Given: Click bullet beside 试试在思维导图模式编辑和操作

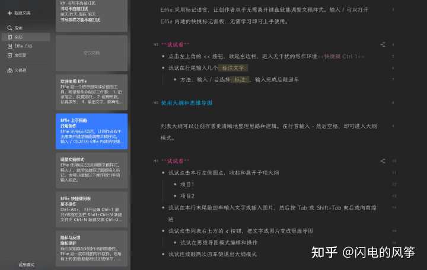Looking at the screenshot, I should click(x=175, y=243).
